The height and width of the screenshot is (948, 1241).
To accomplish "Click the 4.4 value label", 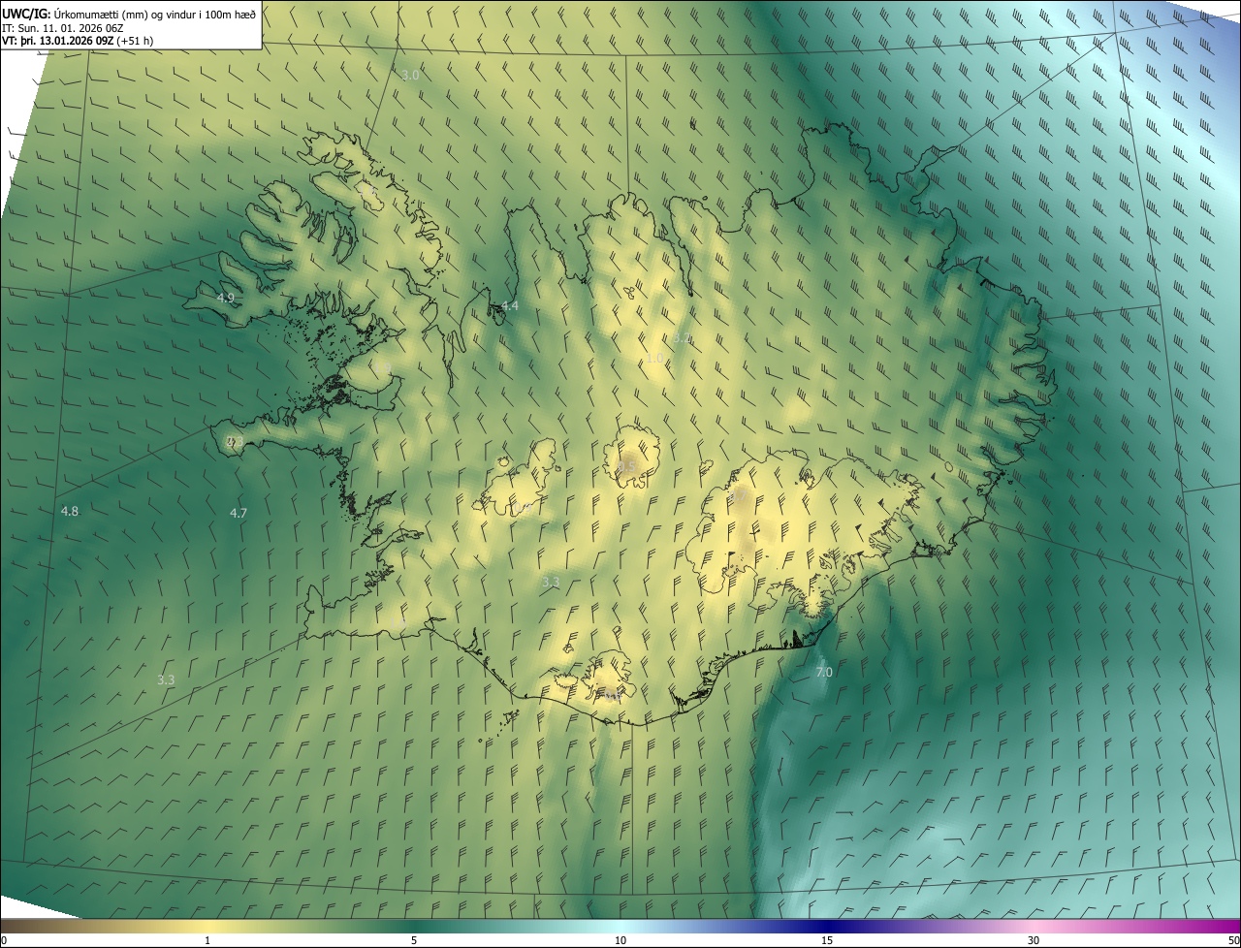I will pyautogui.click(x=510, y=306).
